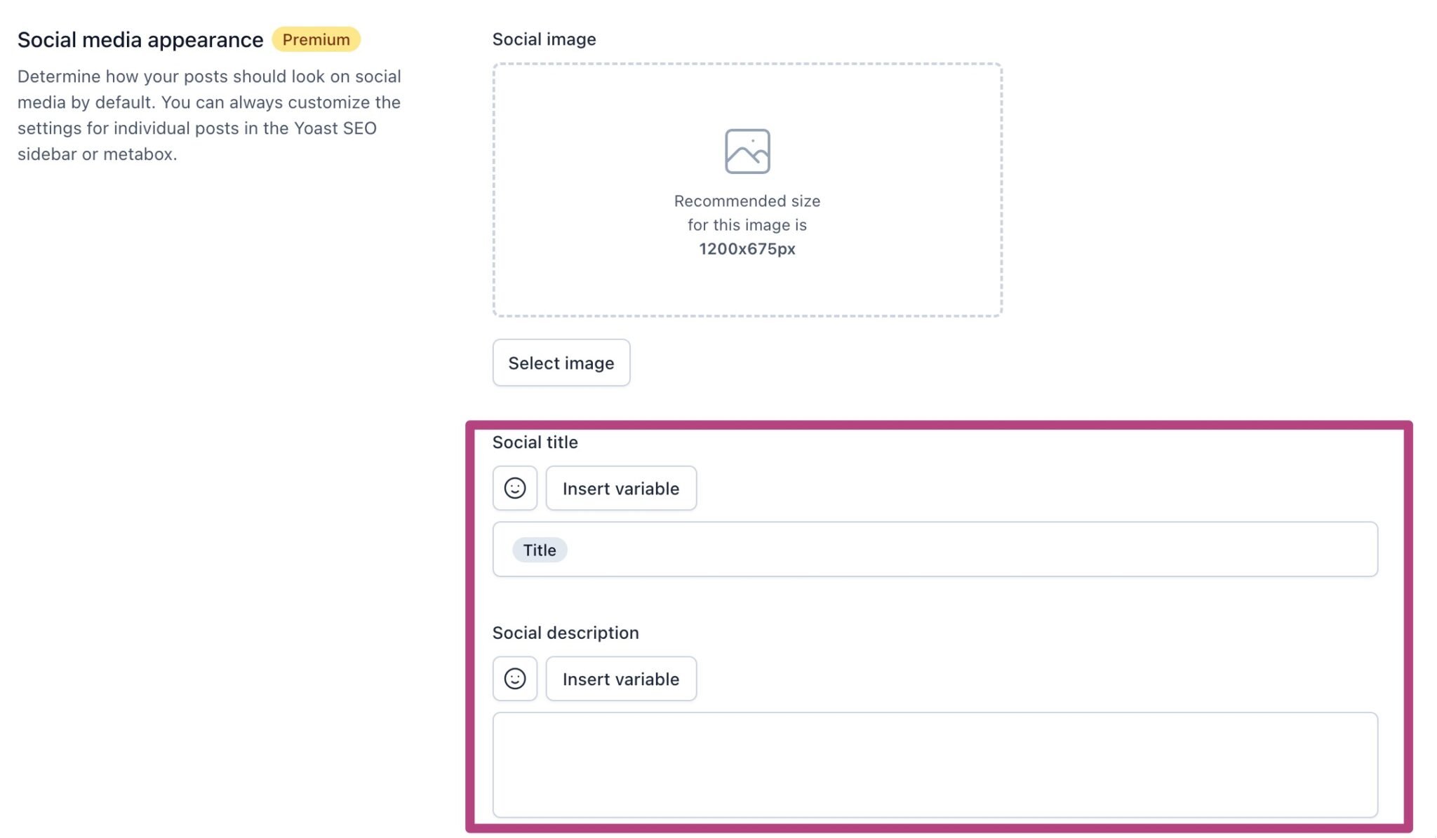Image resolution: width=1437 pixels, height=838 pixels.
Task: Click the dashed Social image upload area
Action: (x=748, y=189)
